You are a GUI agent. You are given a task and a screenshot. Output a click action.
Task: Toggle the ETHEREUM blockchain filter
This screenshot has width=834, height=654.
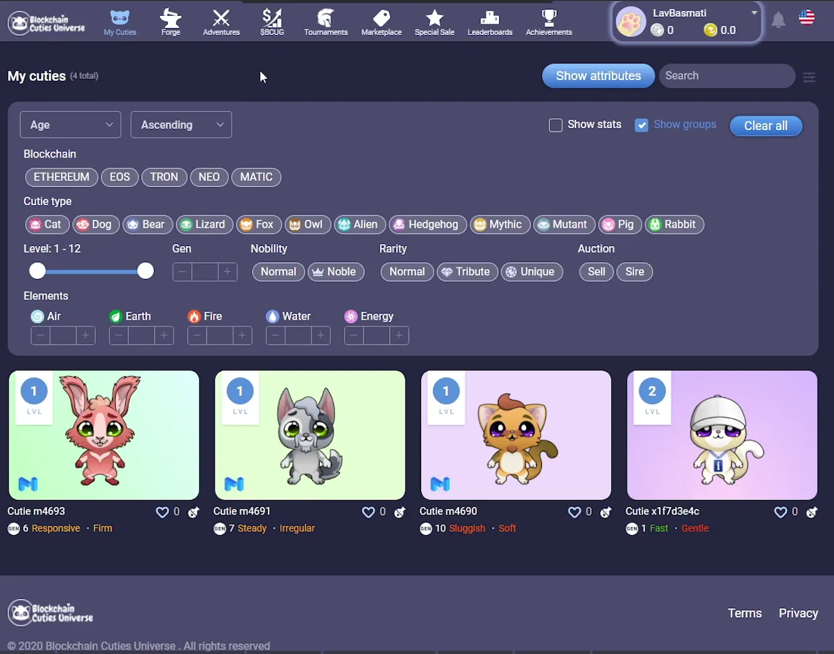click(61, 177)
